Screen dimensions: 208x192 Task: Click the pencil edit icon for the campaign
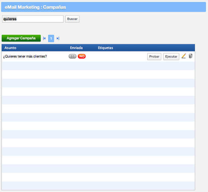coord(184,56)
